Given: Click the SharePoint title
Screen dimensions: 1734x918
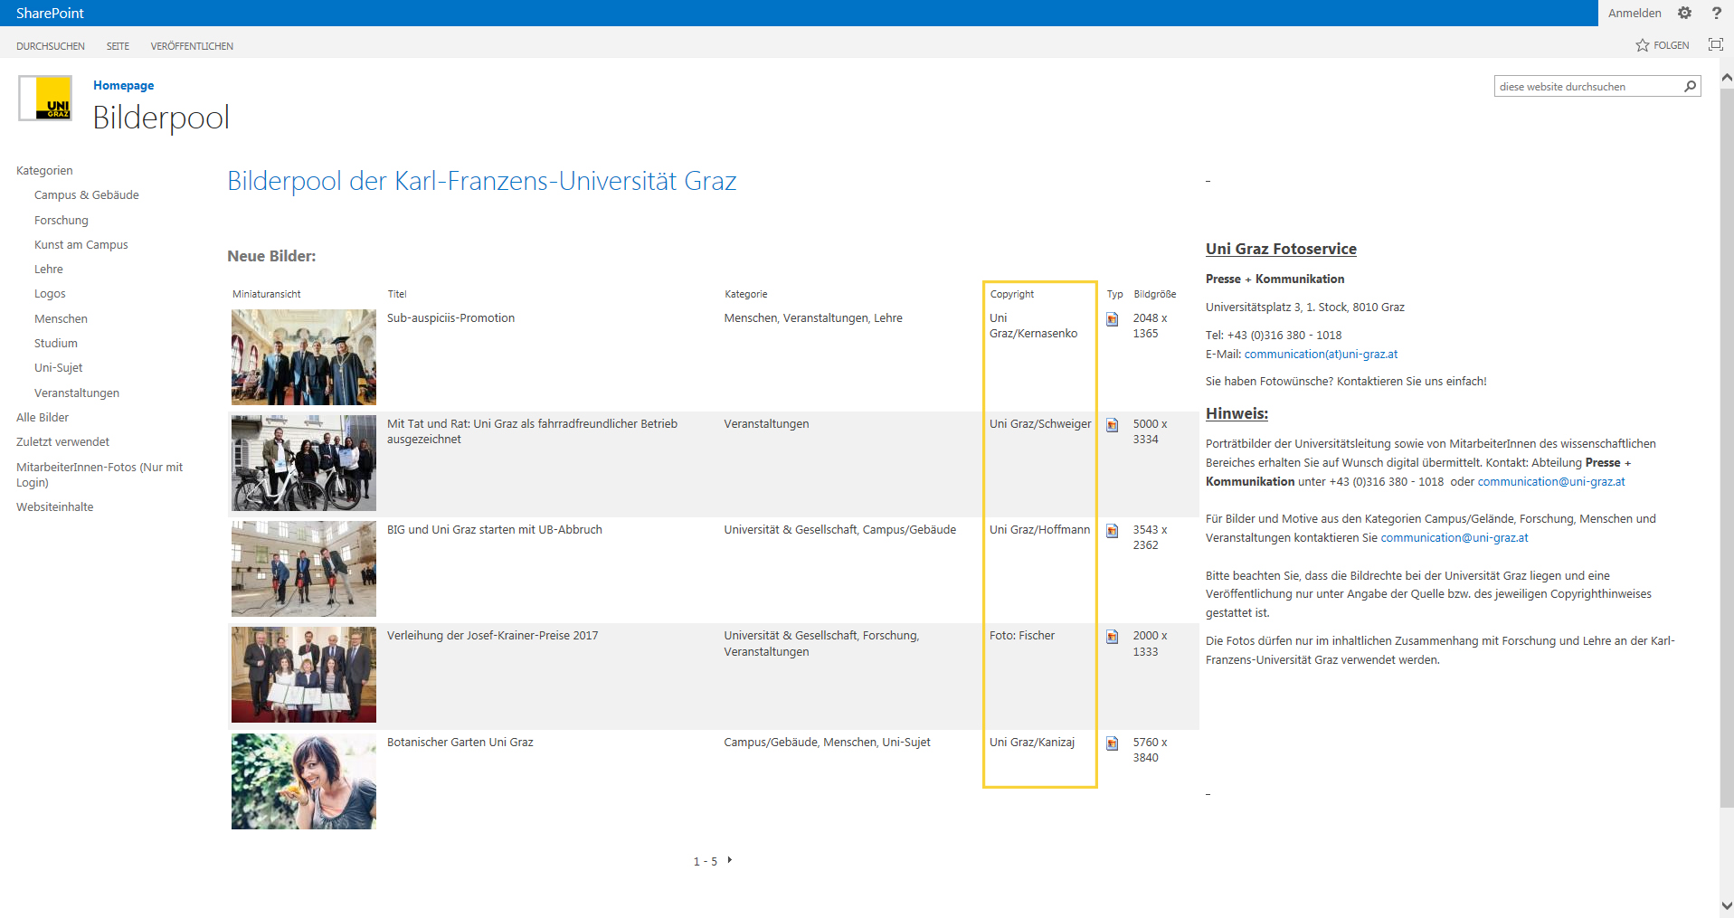Looking at the screenshot, I should 50,13.
